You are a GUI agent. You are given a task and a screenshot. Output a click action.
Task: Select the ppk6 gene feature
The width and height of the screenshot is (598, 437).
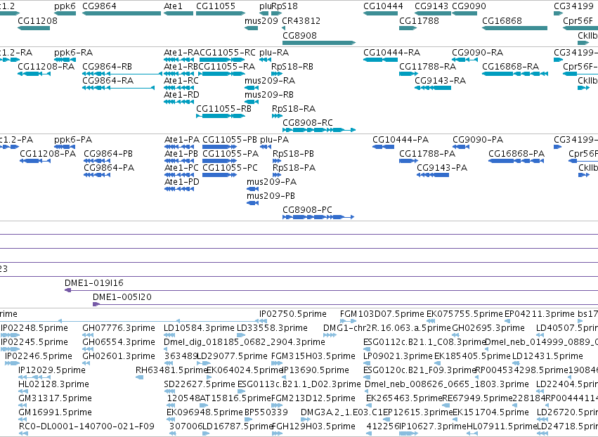[65, 13]
